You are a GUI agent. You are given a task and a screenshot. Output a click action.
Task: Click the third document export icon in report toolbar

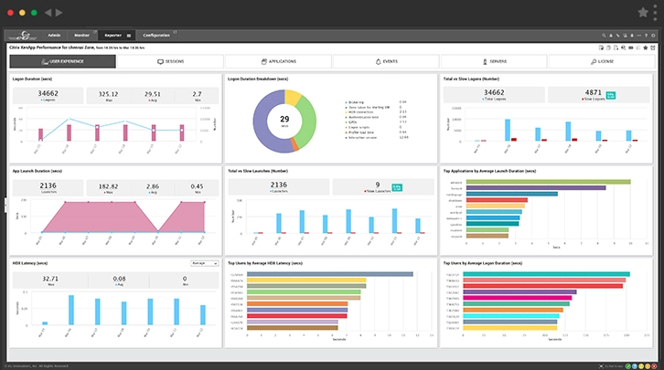tap(616, 48)
